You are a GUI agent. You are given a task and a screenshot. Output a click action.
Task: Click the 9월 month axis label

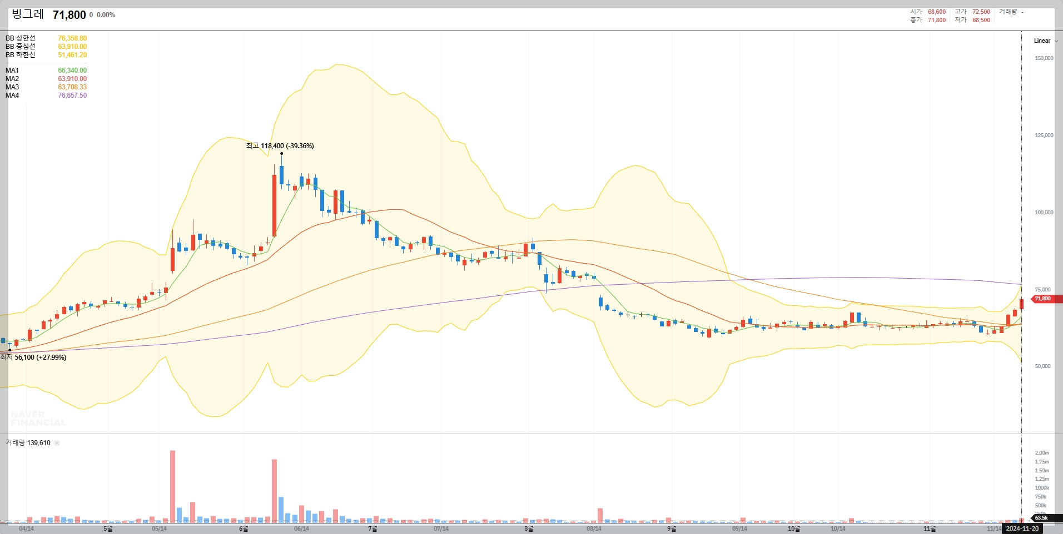click(672, 529)
